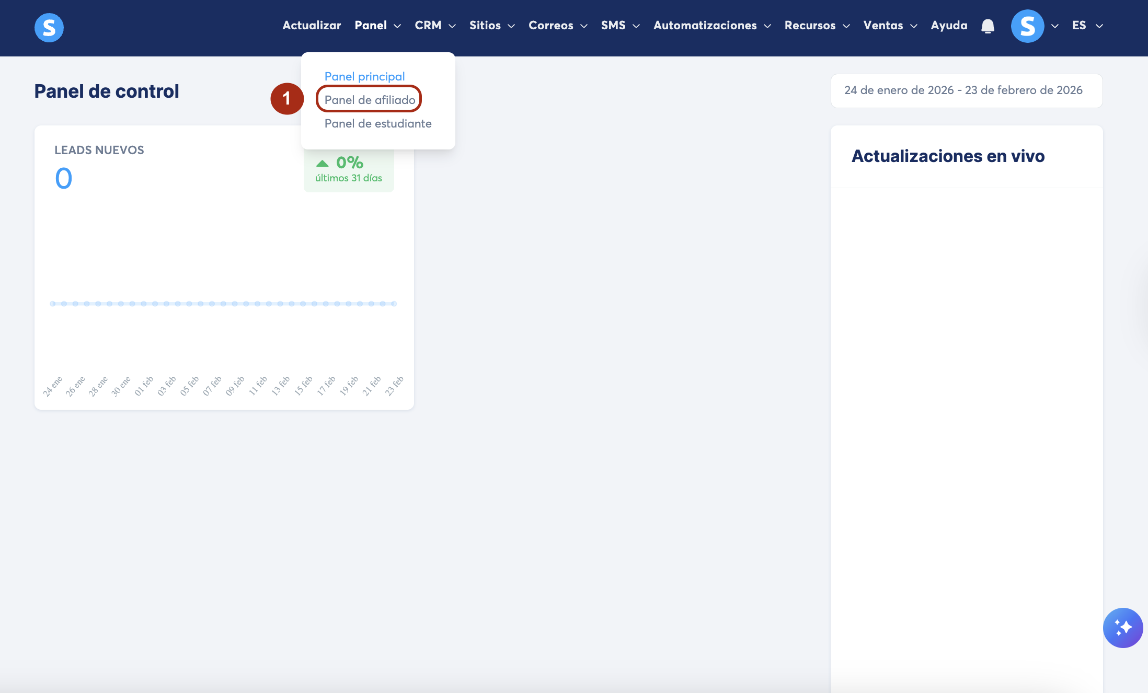
Task: Expand the CRM menu
Action: tap(435, 26)
